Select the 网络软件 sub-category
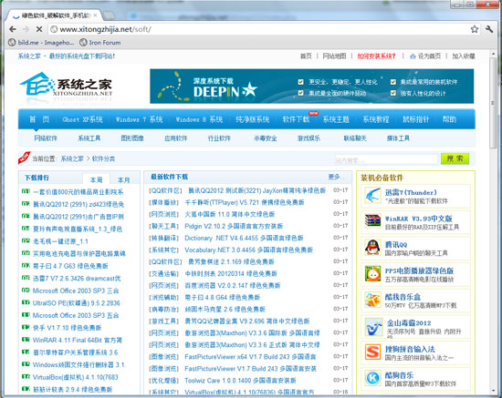This screenshot has width=502, height=398. point(46,138)
